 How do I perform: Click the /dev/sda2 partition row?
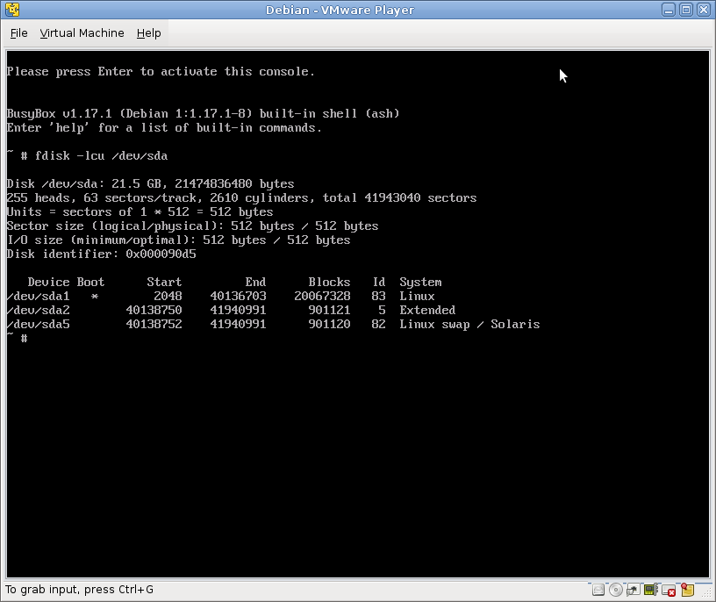point(231,310)
